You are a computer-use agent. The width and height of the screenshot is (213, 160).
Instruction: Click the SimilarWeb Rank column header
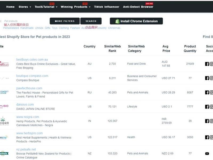pos(112,49)
